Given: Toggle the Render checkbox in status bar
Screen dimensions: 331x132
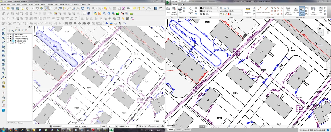Looking at the screenshot, I should pos(140,126).
